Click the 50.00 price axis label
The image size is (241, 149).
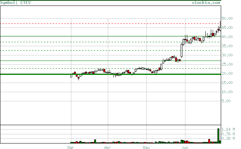pyautogui.click(x=227, y=18)
